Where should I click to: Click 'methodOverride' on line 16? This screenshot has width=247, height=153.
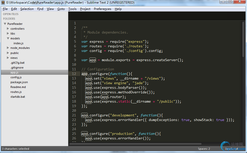[x=132, y=92]
